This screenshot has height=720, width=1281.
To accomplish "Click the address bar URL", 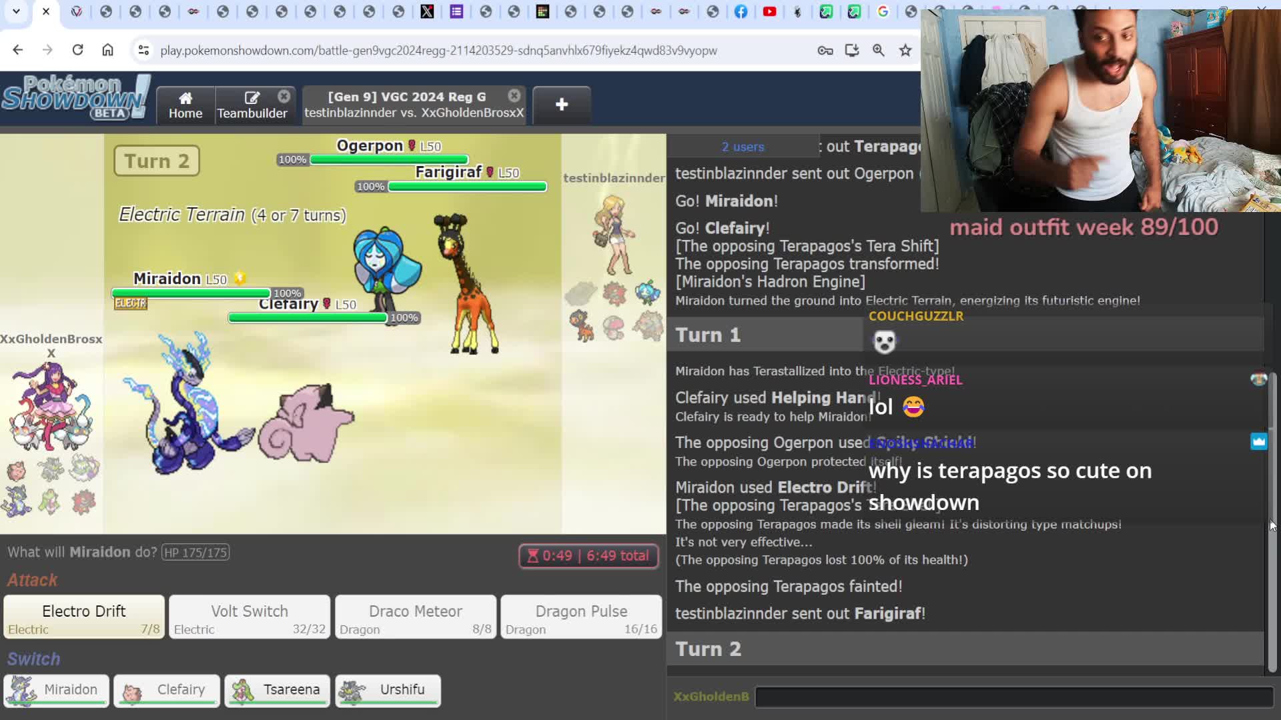I will (x=438, y=51).
